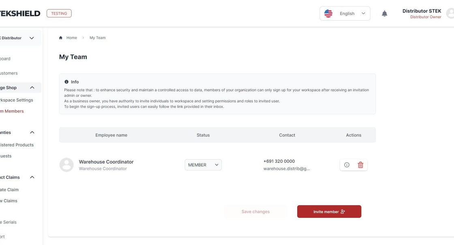Click the Save changes button

coord(255,211)
